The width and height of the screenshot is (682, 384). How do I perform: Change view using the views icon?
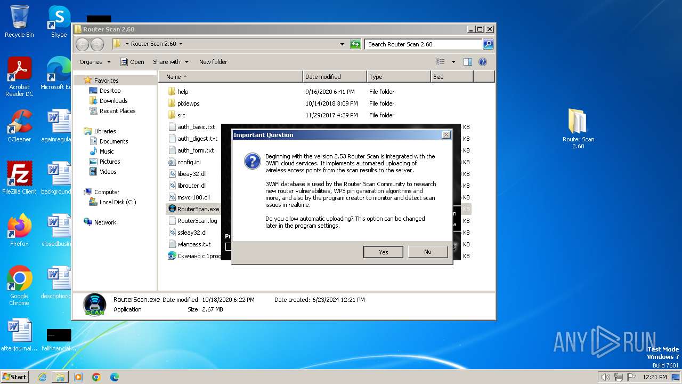click(x=441, y=62)
